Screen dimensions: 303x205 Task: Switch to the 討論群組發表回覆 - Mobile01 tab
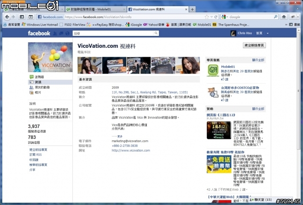click(x=95, y=9)
